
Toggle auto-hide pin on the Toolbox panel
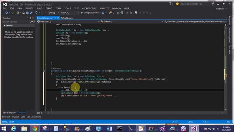click(31, 18)
